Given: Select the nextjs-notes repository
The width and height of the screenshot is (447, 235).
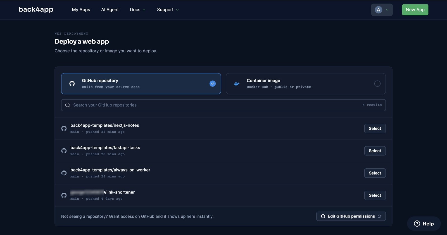Looking at the screenshot, I should click(x=375, y=129).
